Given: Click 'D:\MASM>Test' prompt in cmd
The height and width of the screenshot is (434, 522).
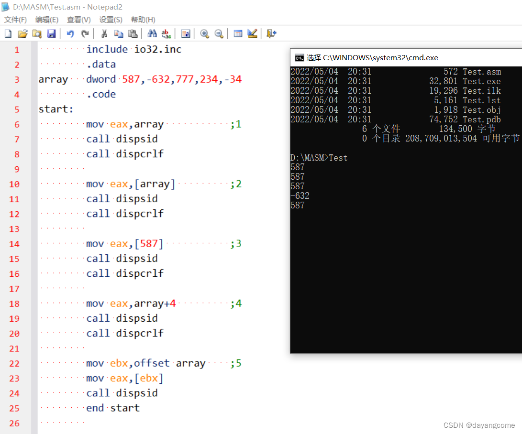Looking at the screenshot, I should click(319, 158).
